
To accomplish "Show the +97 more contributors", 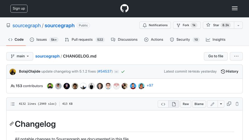I will click(x=150, y=85).
